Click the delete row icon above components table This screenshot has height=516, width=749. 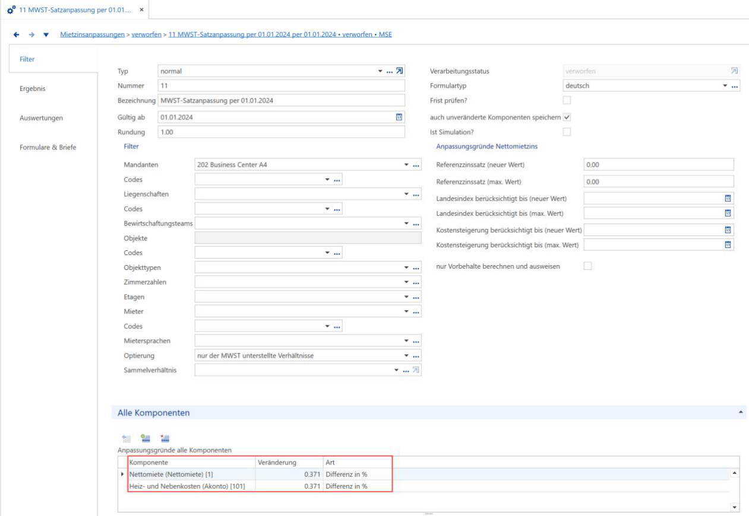click(164, 439)
